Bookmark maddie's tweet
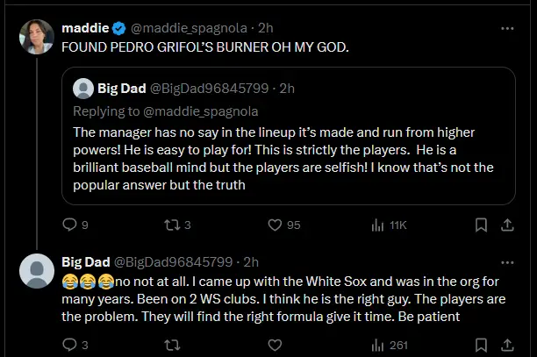The image size is (537, 357). click(480, 225)
